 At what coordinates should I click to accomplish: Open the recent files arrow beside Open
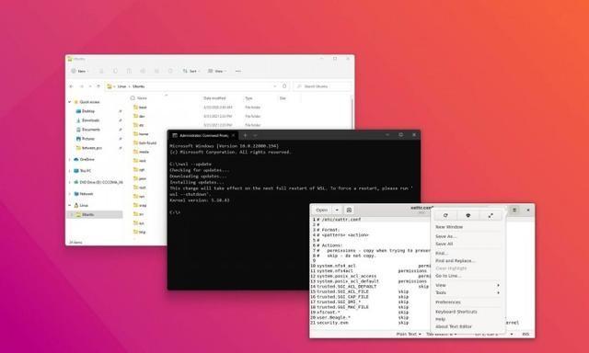[x=337, y=211]
